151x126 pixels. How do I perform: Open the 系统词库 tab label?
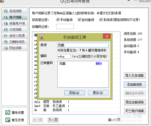[x=15, y=11]
